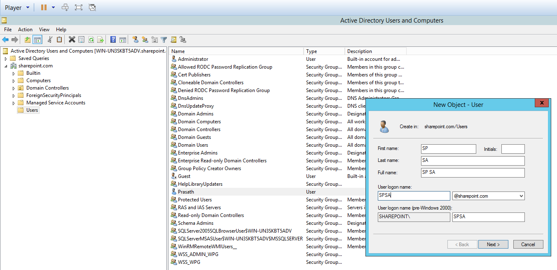Click the Find objects toolbar icon
Screen dimensions: 557x270
point(173,40)
